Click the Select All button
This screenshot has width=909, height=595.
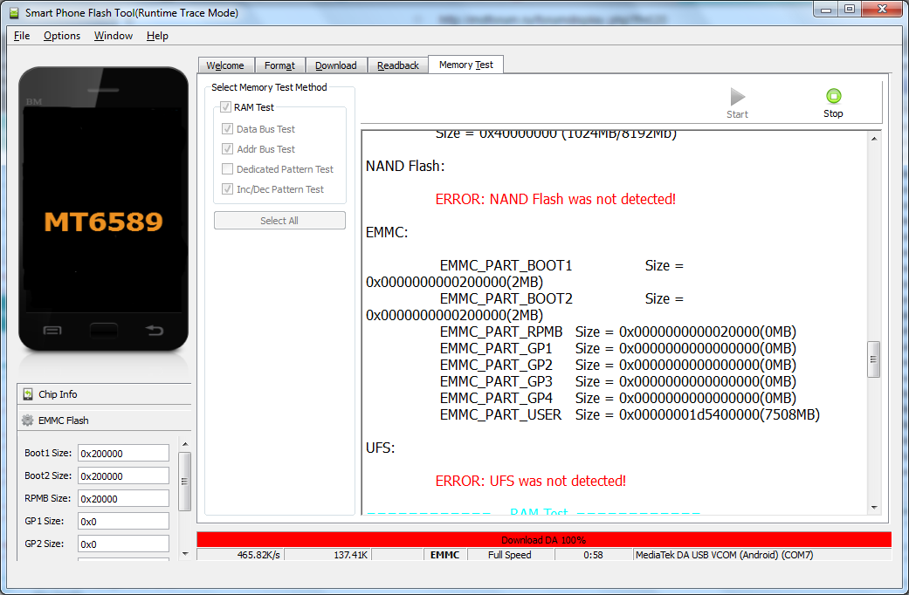[279, 221]
